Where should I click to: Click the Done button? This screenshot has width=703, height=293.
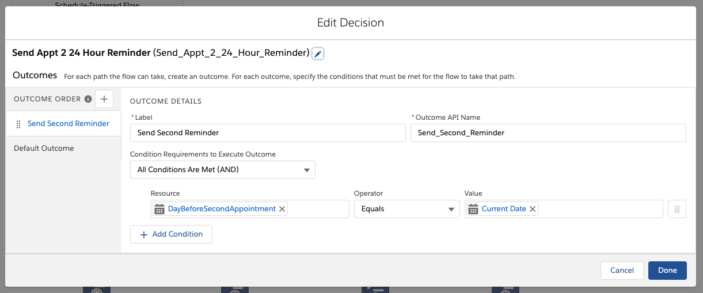[667, 271]
